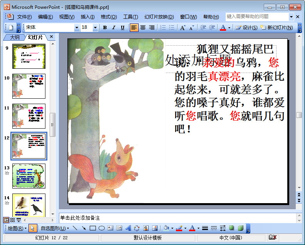
Task: Choose line style icon
Action: [205, 228]
